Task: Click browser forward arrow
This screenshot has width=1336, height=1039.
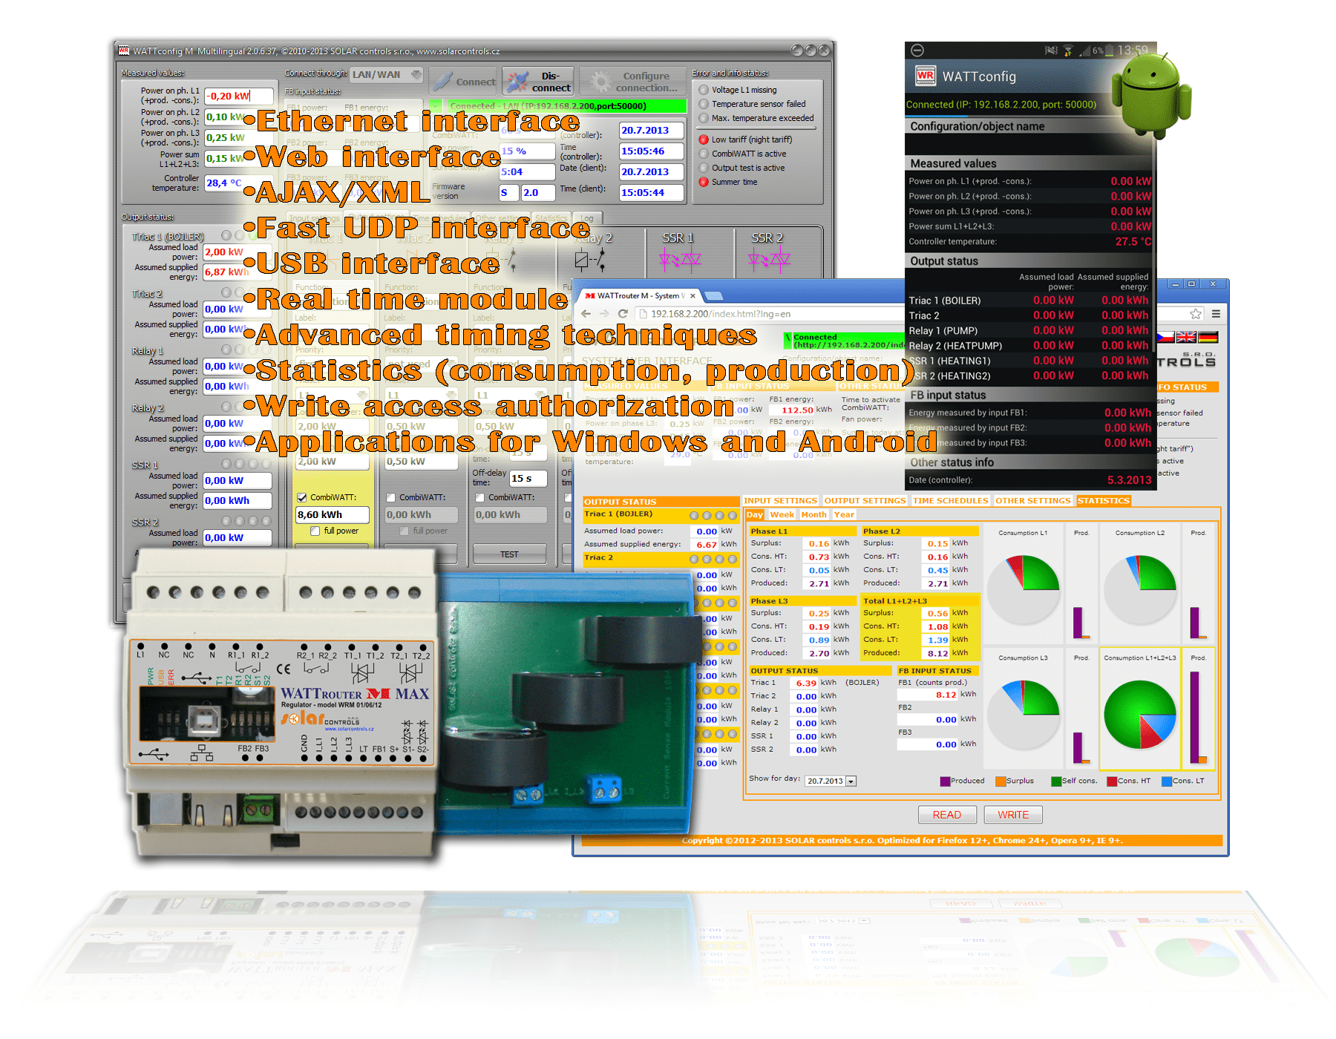Action: (604, 314)
